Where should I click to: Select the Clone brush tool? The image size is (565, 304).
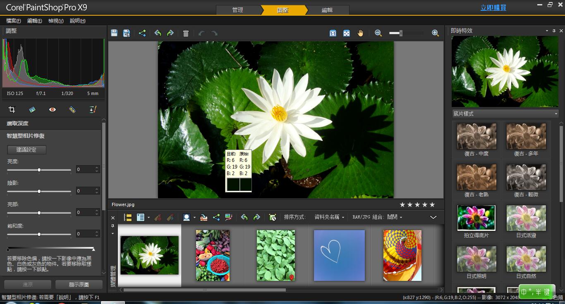[93, 109]
